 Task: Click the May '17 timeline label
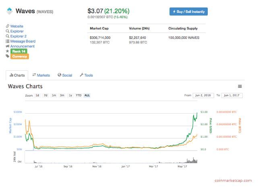(x=182, y=166)
